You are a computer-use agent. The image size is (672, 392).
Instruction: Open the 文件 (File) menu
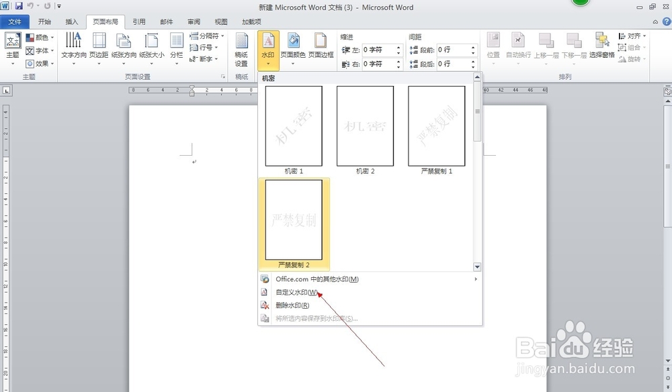16,21
